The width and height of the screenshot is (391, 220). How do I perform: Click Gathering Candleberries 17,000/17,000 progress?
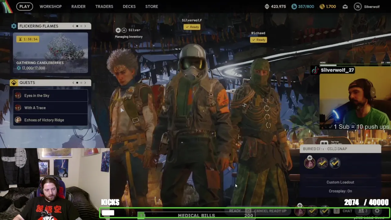[x=31, y=68]
